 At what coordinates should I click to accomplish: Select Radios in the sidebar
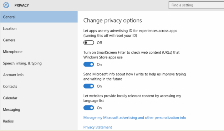[x=39, y=121]
